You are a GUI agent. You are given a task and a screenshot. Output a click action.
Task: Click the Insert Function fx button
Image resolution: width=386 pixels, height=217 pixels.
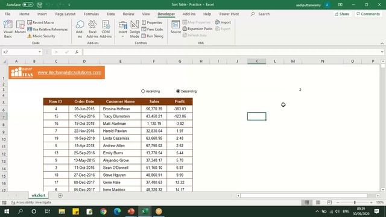click(x=77, y=52)
